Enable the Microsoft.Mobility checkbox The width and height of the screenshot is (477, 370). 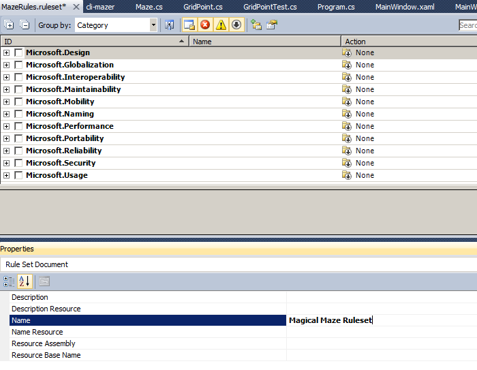[18, 102]
